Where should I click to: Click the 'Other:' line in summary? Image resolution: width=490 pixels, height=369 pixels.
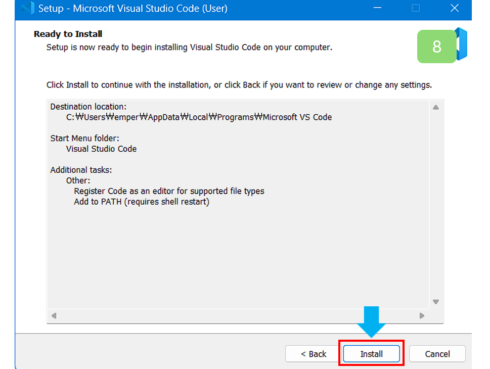(x=78, y=180)
